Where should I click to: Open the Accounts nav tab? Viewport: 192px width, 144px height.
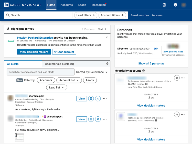pos(67,5)
